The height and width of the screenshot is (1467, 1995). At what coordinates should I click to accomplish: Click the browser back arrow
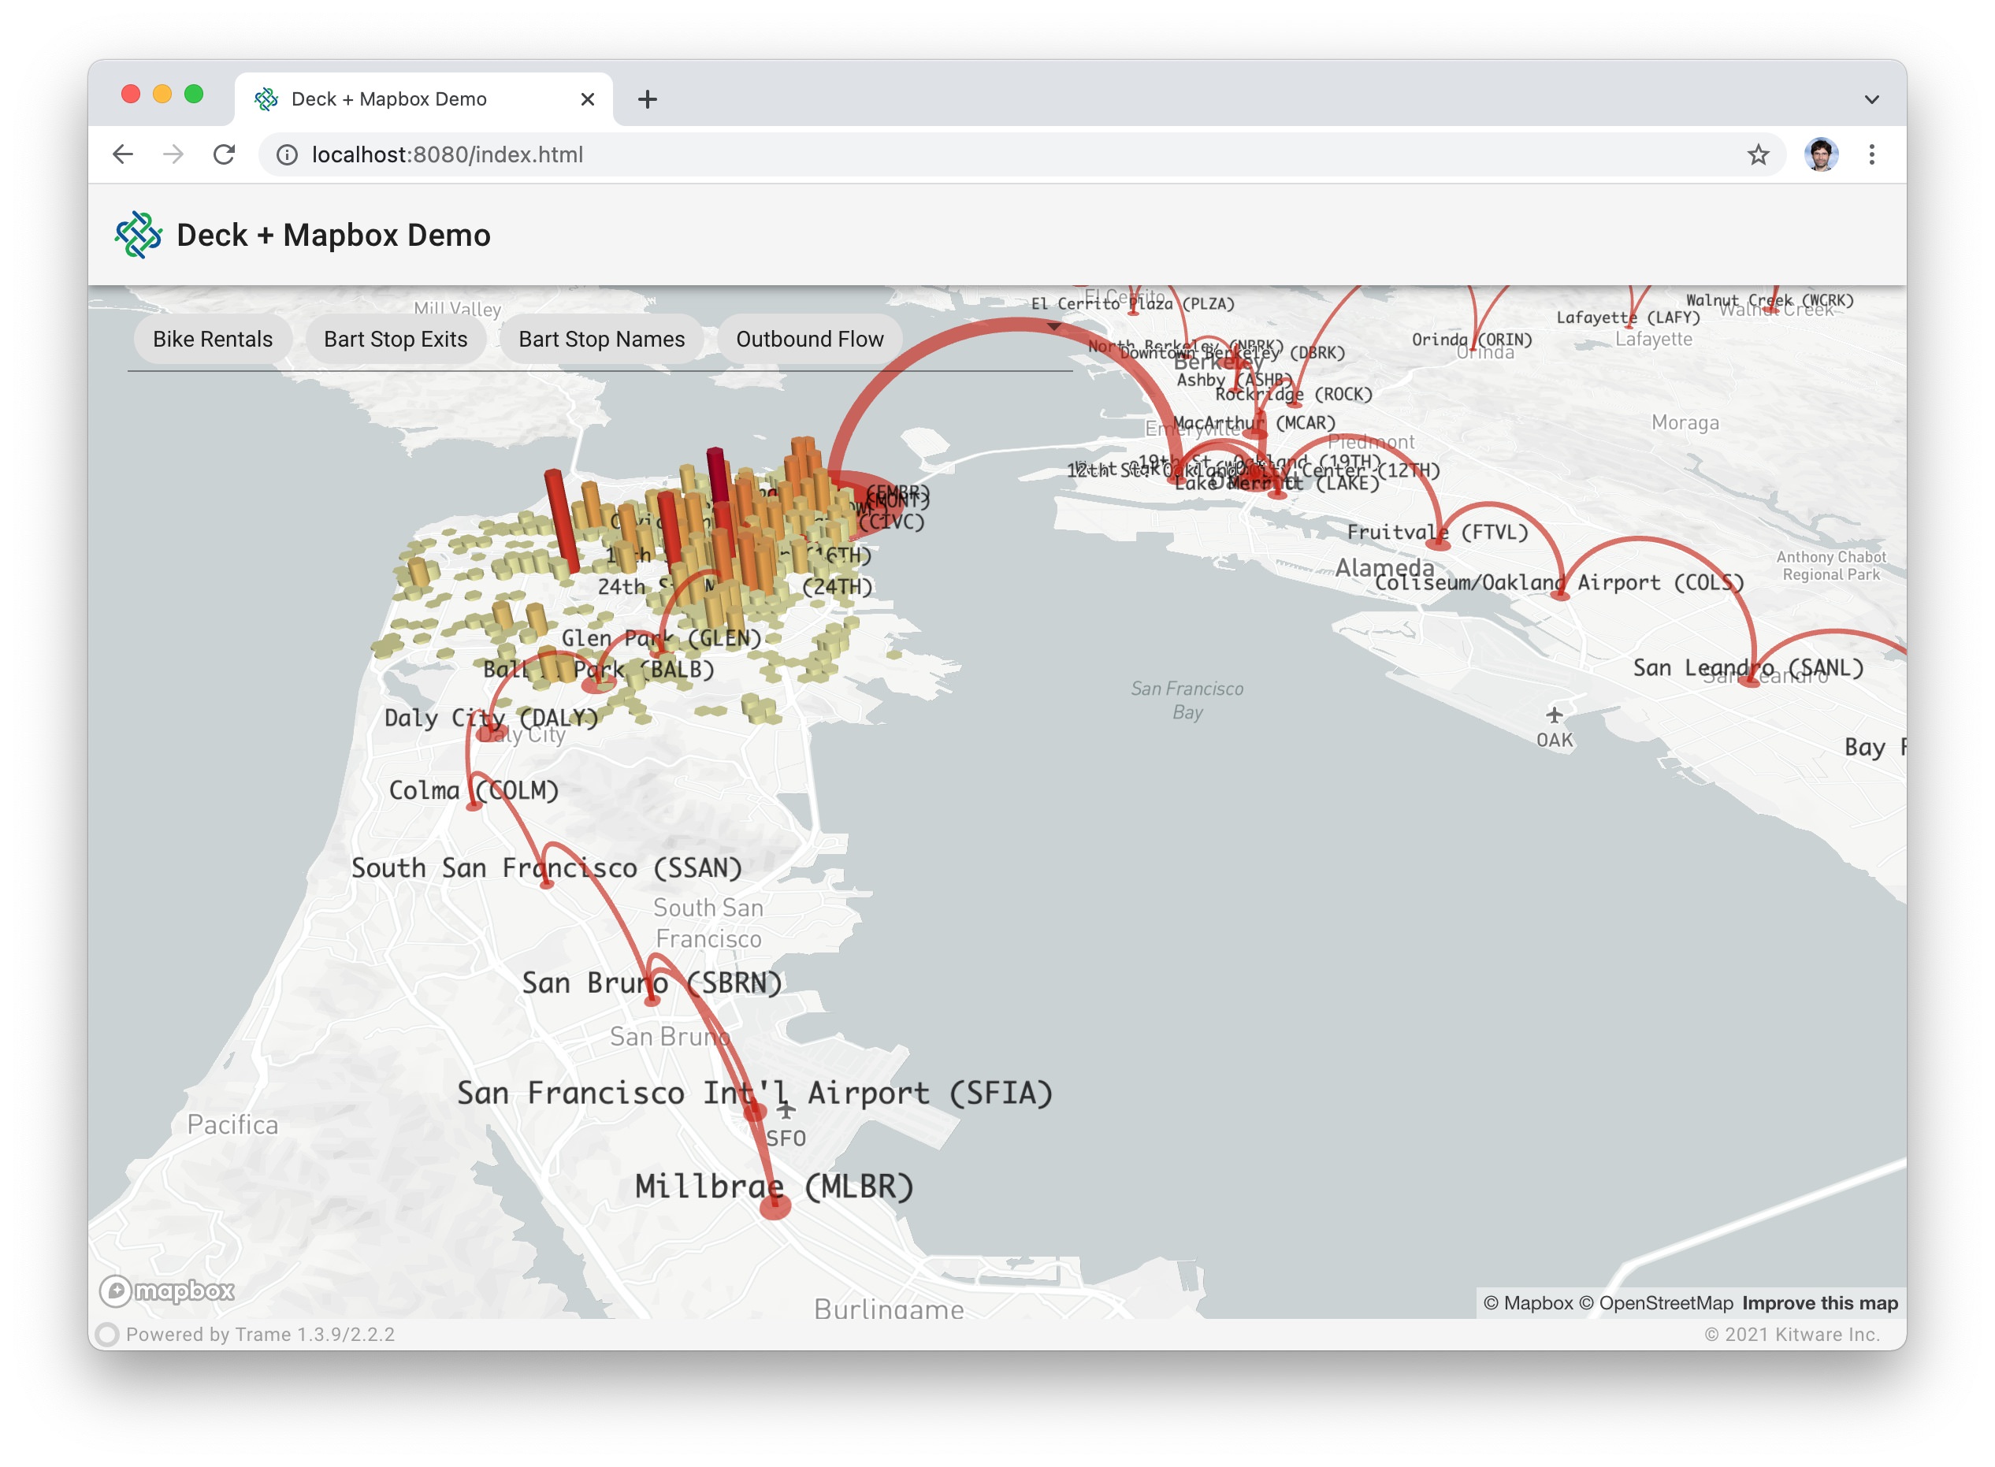coord(123,154)
